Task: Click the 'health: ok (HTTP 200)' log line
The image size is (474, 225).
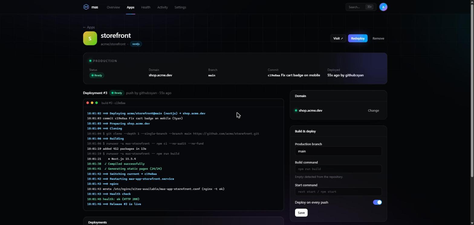Action: pos(113,199)
